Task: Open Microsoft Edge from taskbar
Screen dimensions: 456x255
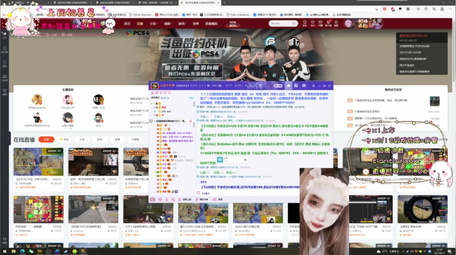Action: click(x=22, y=251)
